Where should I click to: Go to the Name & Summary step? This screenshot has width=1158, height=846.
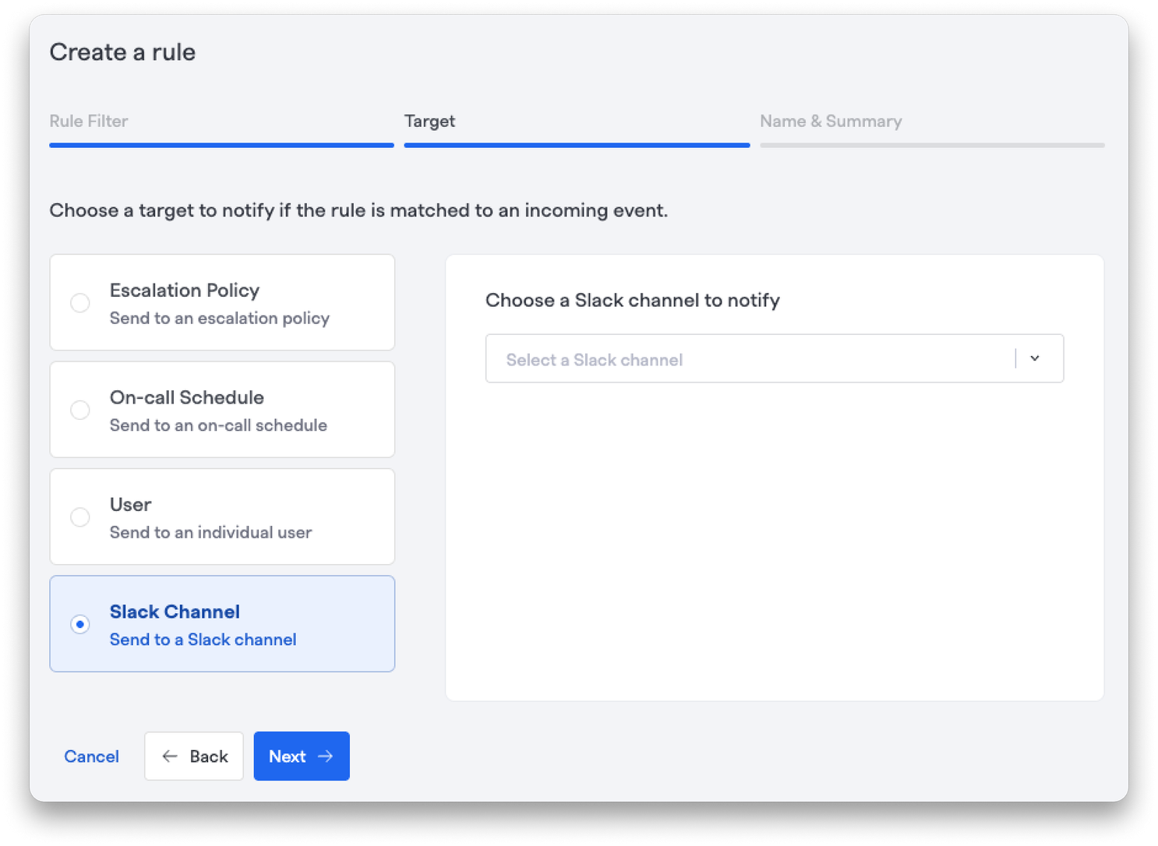click(831, 122)
